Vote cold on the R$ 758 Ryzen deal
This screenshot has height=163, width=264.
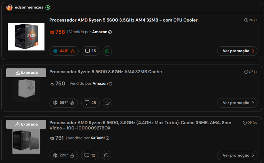(55, 51)
